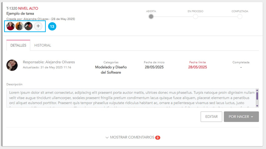This screenshot has width=266, height=149.
Task: Mark the Completada status circle
Action: pyautogui.click(x=240, y=17)
